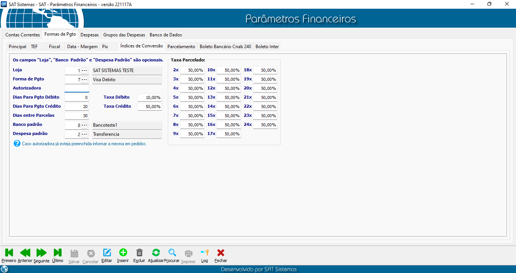
Task: Open search with the Procurar magnifier
Action: (172, 253)
